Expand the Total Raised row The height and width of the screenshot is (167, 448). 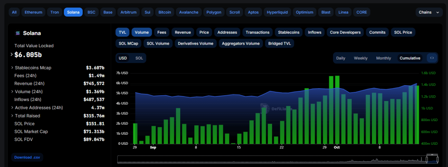pyautogui.click(x=12, y=115)
